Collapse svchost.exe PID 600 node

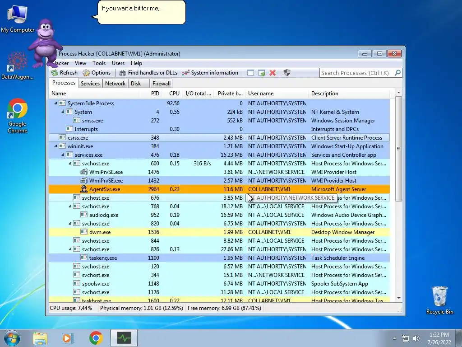[x=70, y=163]
